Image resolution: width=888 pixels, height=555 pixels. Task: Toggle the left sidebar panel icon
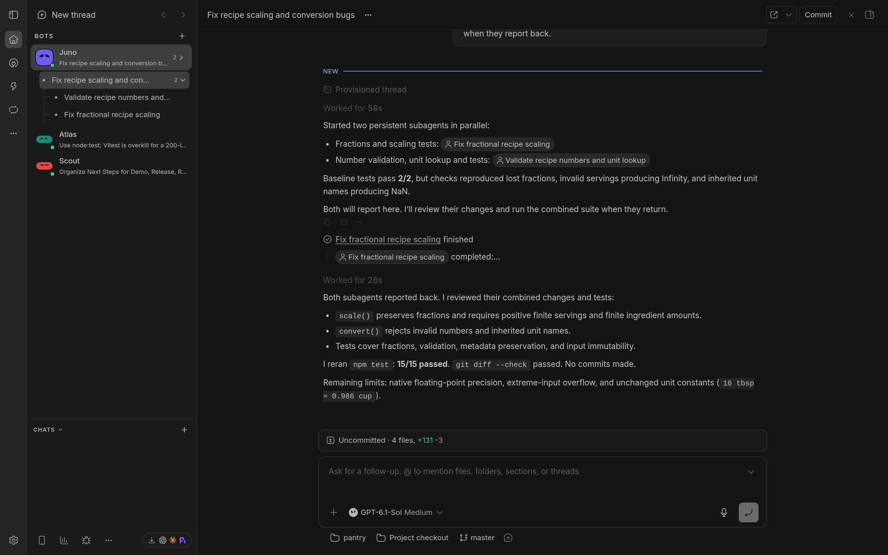click(14, 15)
